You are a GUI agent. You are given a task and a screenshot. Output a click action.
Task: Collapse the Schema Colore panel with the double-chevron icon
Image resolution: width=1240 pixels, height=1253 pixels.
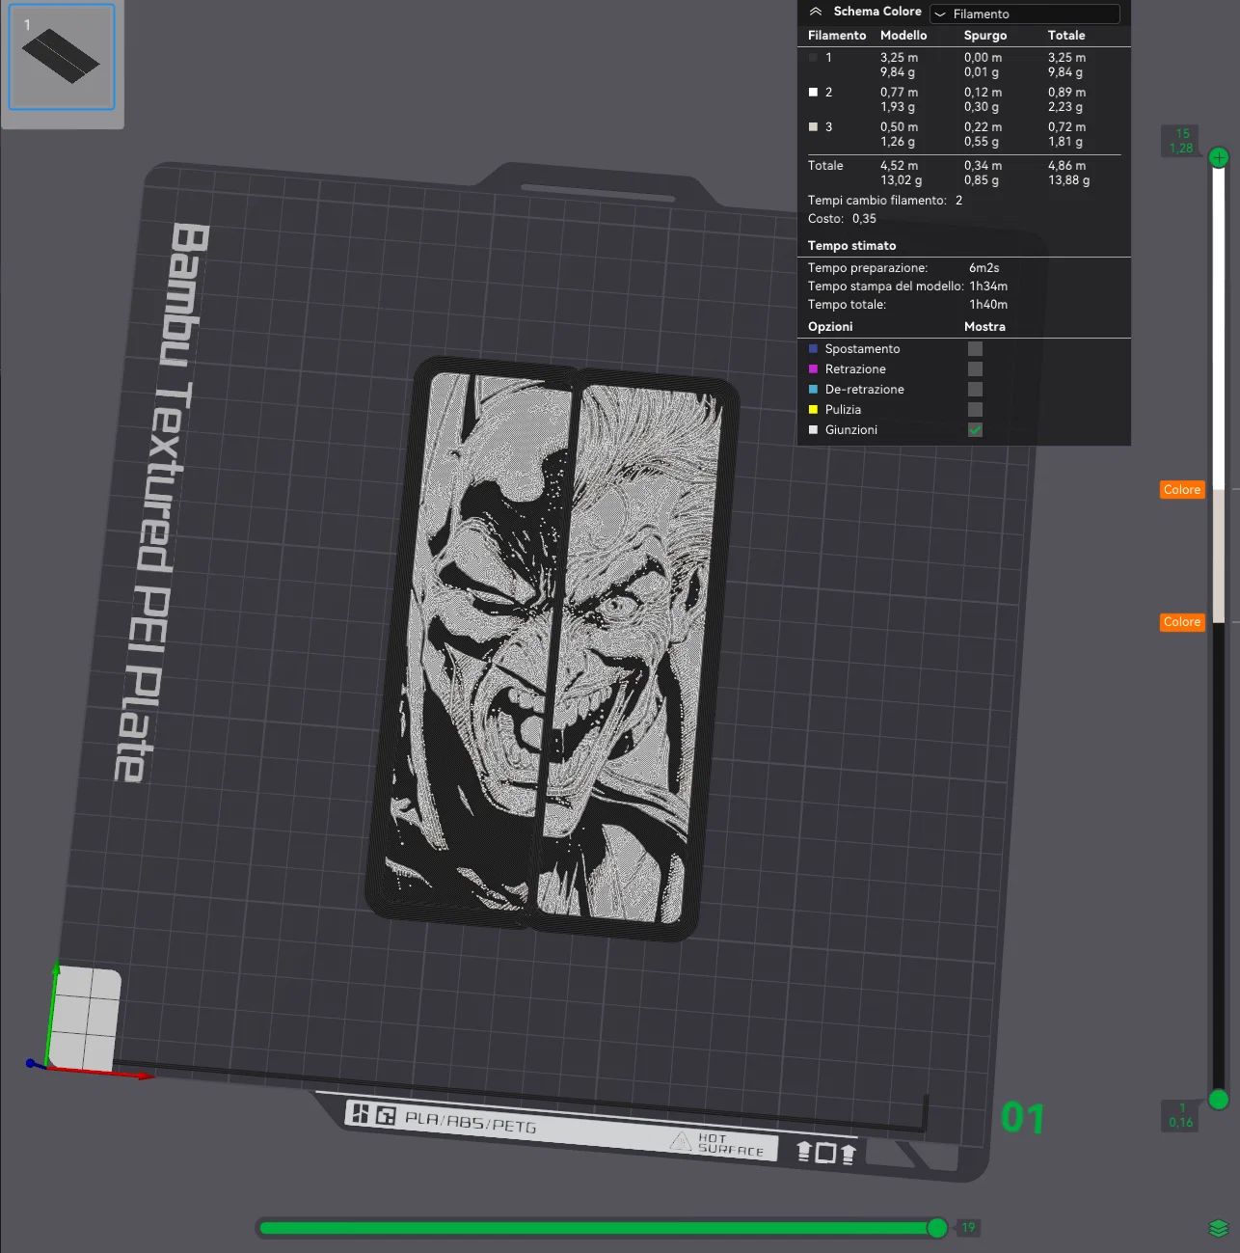(x=816, y=12)
